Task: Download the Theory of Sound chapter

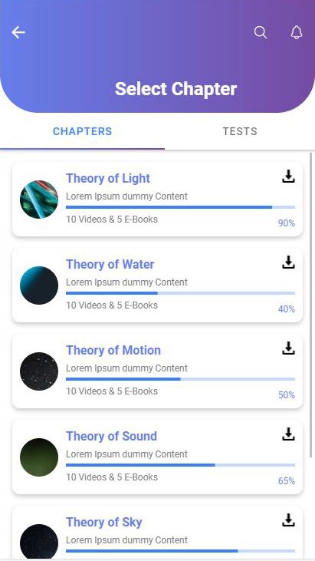Action: pos(288,434)
